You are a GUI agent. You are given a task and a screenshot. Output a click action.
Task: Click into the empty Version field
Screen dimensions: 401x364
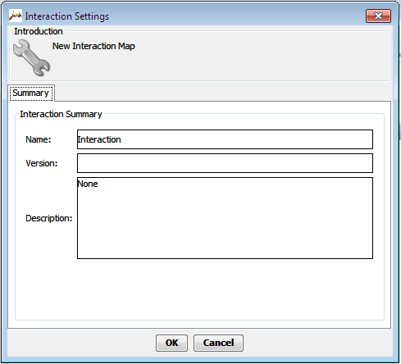pyautogui.click(x=225, y=163)
